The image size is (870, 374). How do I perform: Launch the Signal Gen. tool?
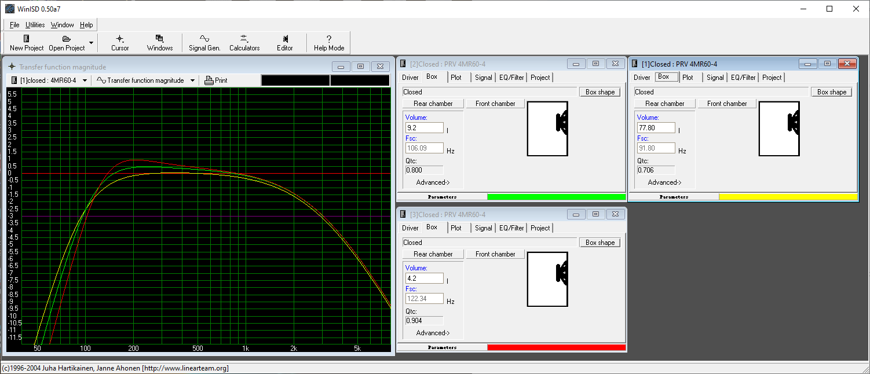pyautogui.click(x=204, y=43)
